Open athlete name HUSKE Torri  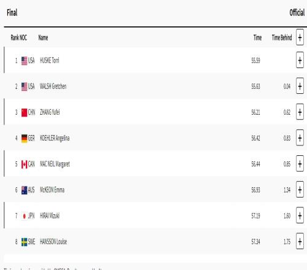click(50, 60)
